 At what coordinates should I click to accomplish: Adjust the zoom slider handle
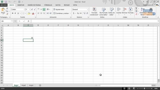[144, 88]
